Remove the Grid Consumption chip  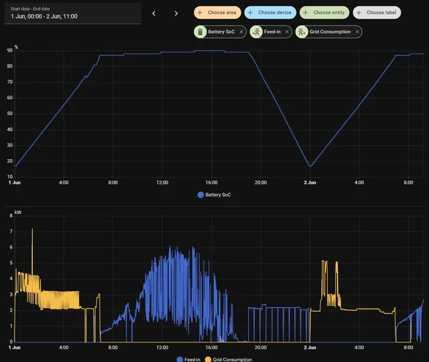(357, 32)
